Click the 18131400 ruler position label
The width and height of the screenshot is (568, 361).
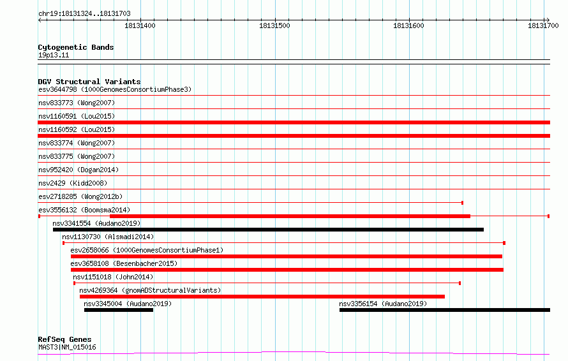coord(140,26)
